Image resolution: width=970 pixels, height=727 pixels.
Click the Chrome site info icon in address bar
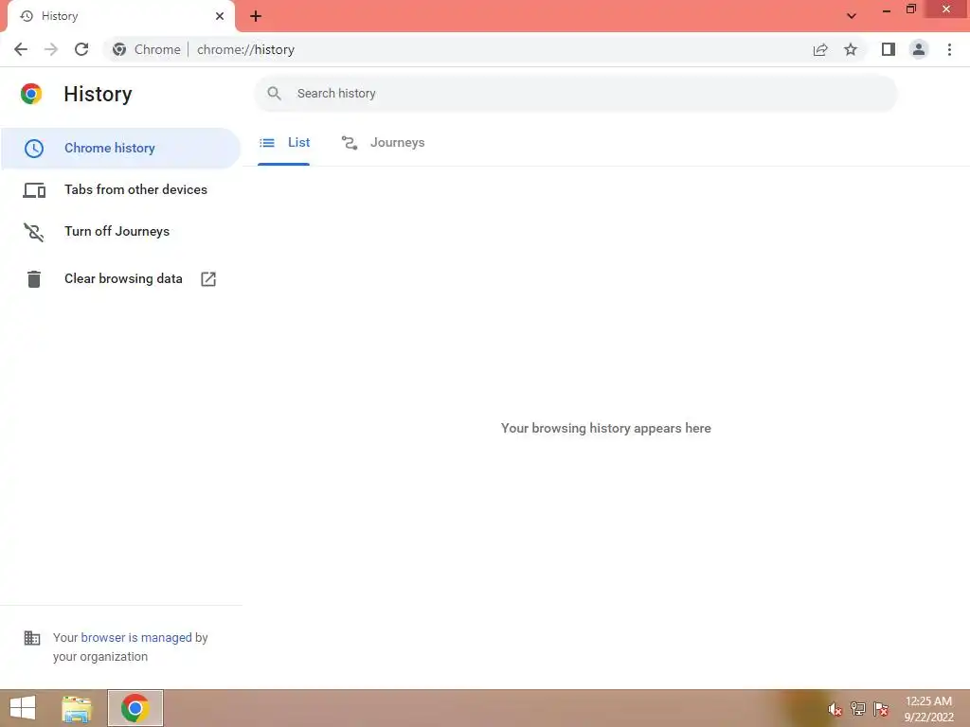pos(119,49)
